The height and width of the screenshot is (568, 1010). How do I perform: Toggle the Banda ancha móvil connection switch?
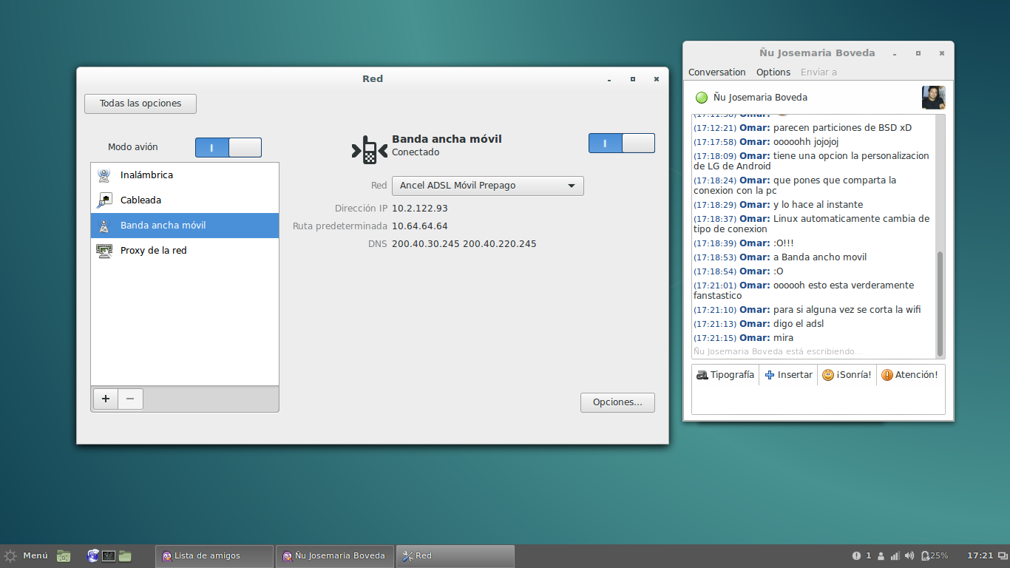622,143
